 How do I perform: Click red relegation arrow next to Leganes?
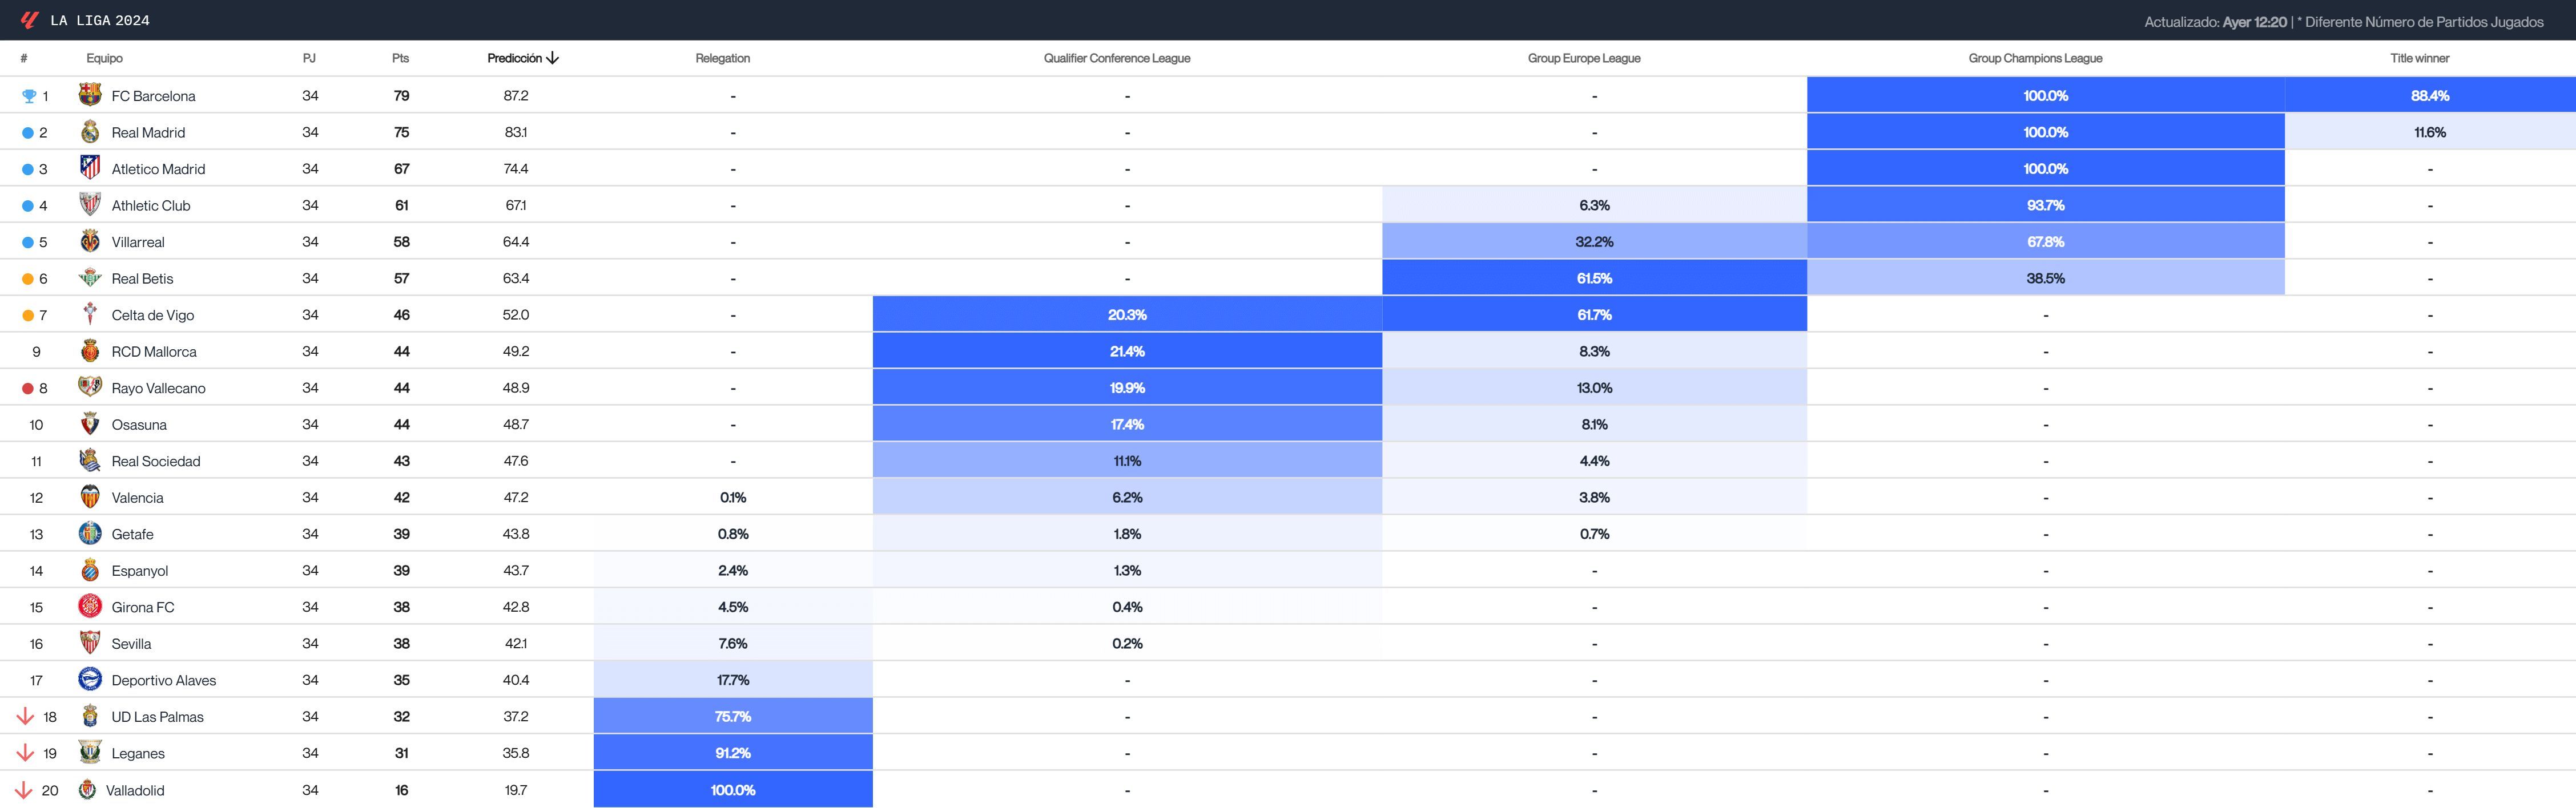[x=25, y=752]
